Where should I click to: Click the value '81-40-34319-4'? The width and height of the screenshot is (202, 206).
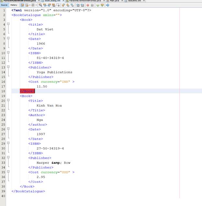50,58
